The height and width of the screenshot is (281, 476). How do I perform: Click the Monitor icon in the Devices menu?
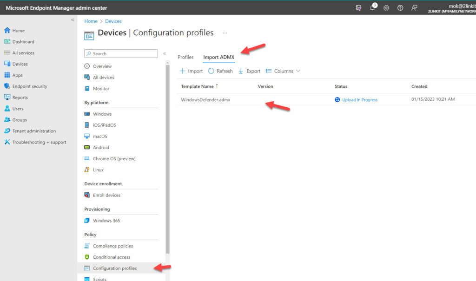(87, 88)
